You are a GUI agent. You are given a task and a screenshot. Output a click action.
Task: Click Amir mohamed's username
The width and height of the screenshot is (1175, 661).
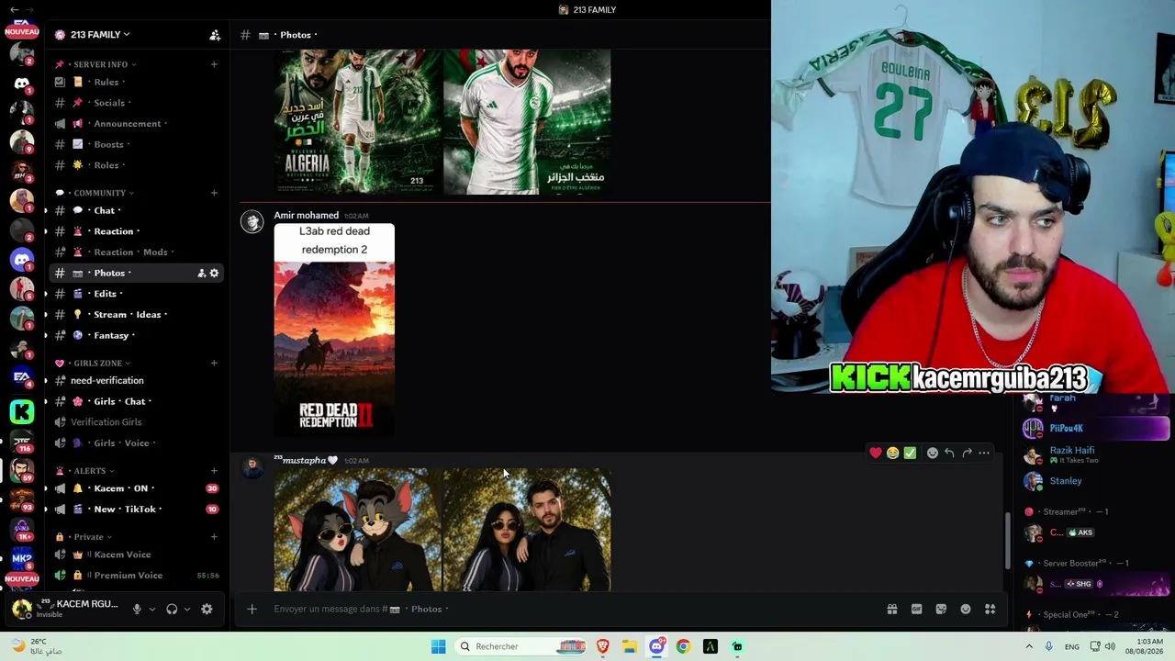[x=307, y=215]
